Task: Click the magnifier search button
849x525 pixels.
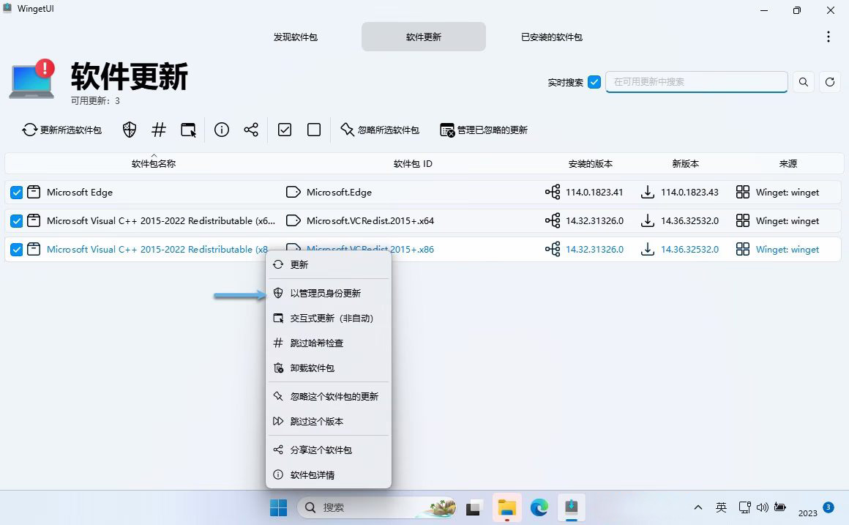Action: (x=804, y=82)
